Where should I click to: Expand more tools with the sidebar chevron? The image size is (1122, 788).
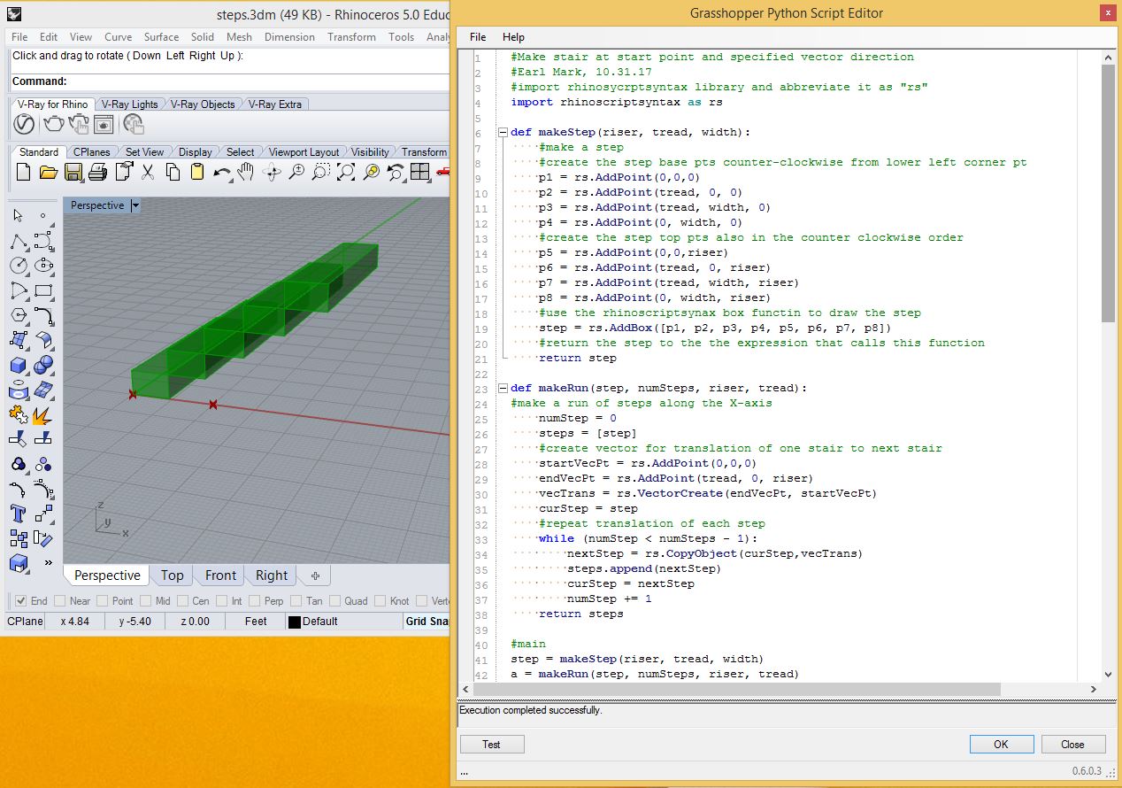(x=48, y=563)
